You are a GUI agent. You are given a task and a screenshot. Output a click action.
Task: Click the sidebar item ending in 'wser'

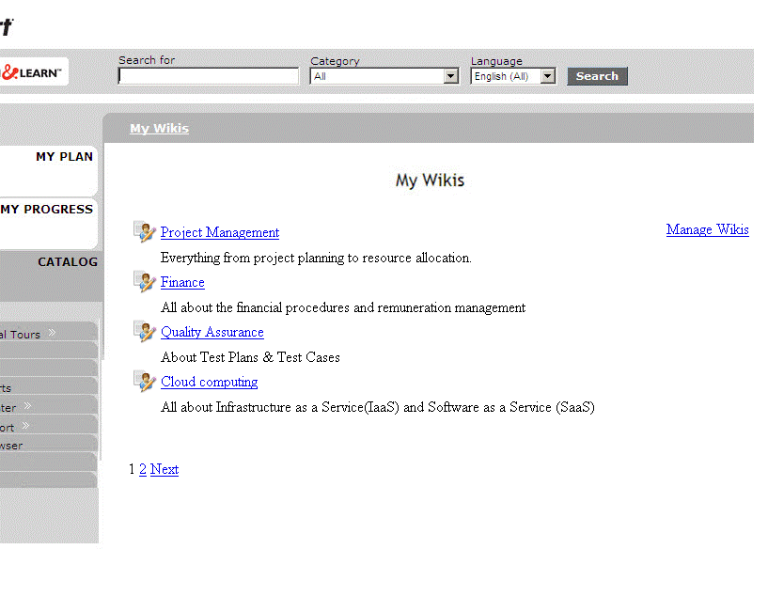tap(49, 444)
